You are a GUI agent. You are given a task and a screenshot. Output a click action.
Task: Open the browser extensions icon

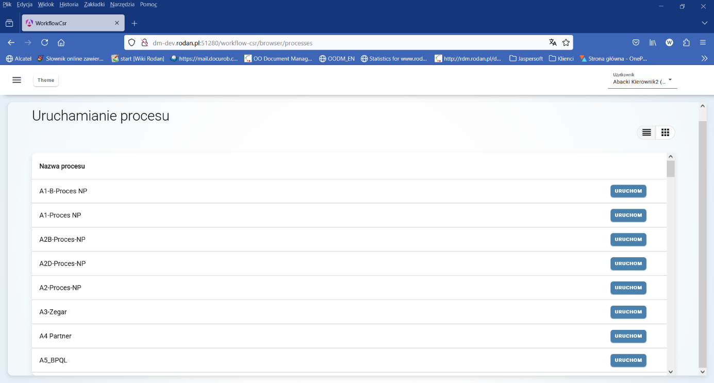click(x=686, y=43)
